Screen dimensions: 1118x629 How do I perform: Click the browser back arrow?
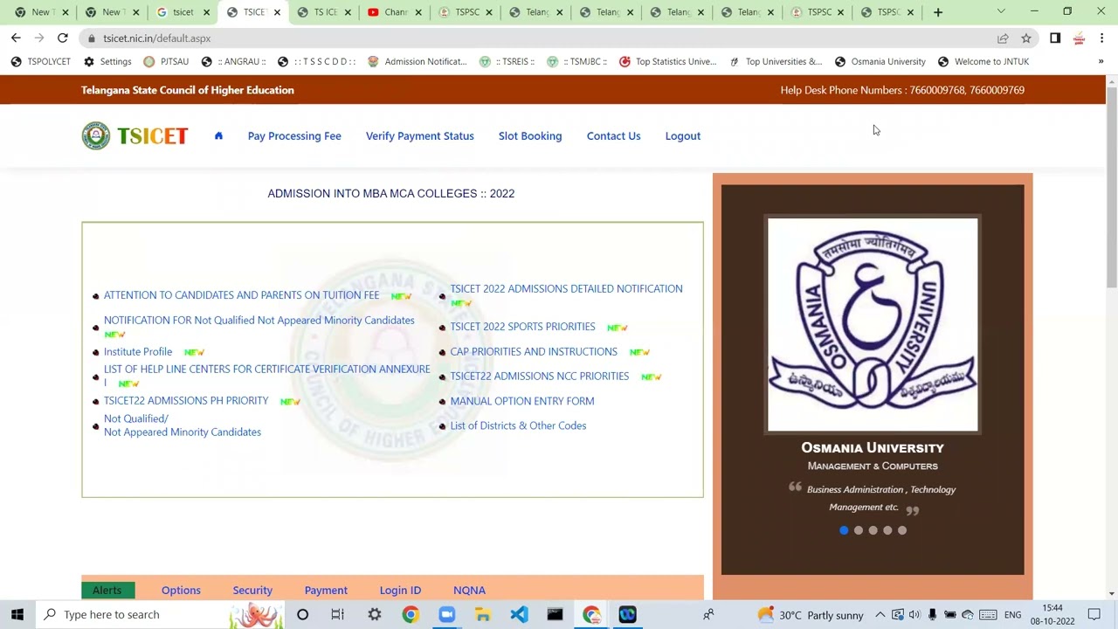[16, 38]
